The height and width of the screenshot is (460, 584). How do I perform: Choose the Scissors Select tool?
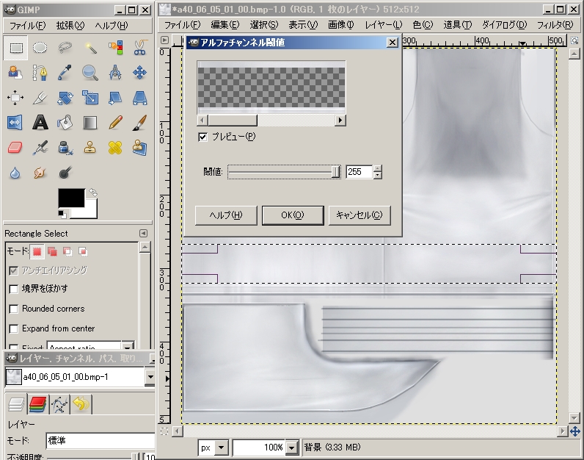pos(139,48)
